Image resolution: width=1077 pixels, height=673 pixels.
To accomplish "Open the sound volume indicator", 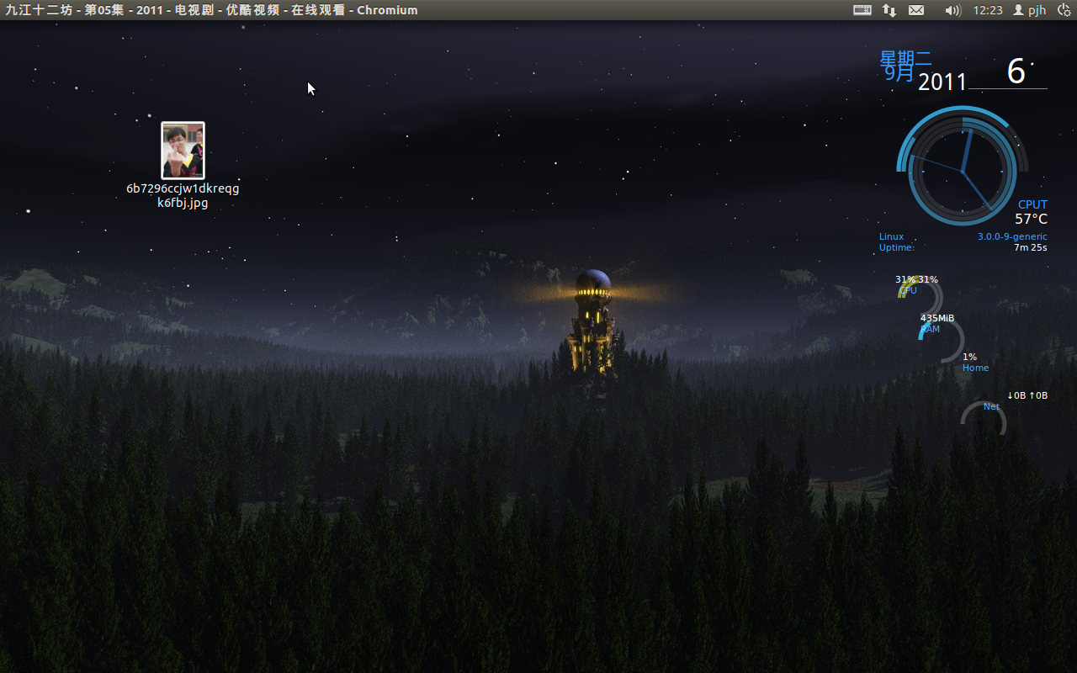I will pyautogui.click(x=952, y=10).
